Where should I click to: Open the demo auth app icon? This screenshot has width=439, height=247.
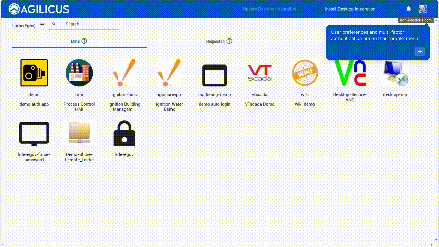(34, 73)
